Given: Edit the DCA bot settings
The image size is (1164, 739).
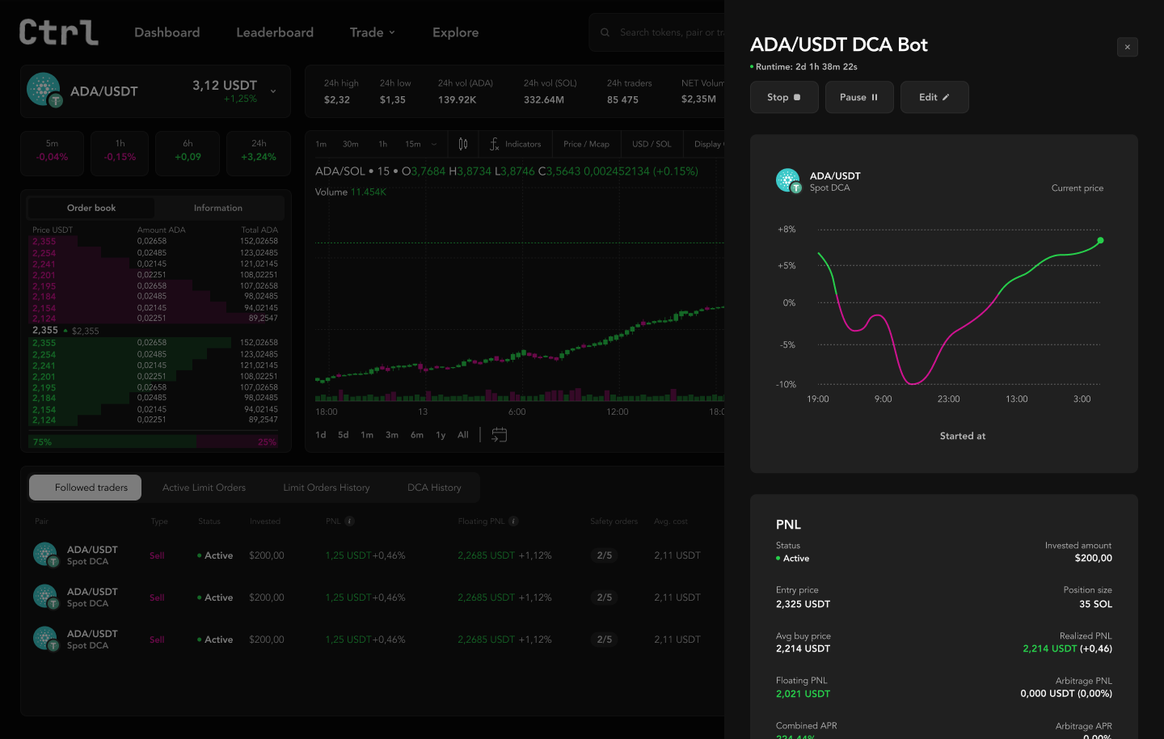Looking at the screenshot, I should 934,97.
